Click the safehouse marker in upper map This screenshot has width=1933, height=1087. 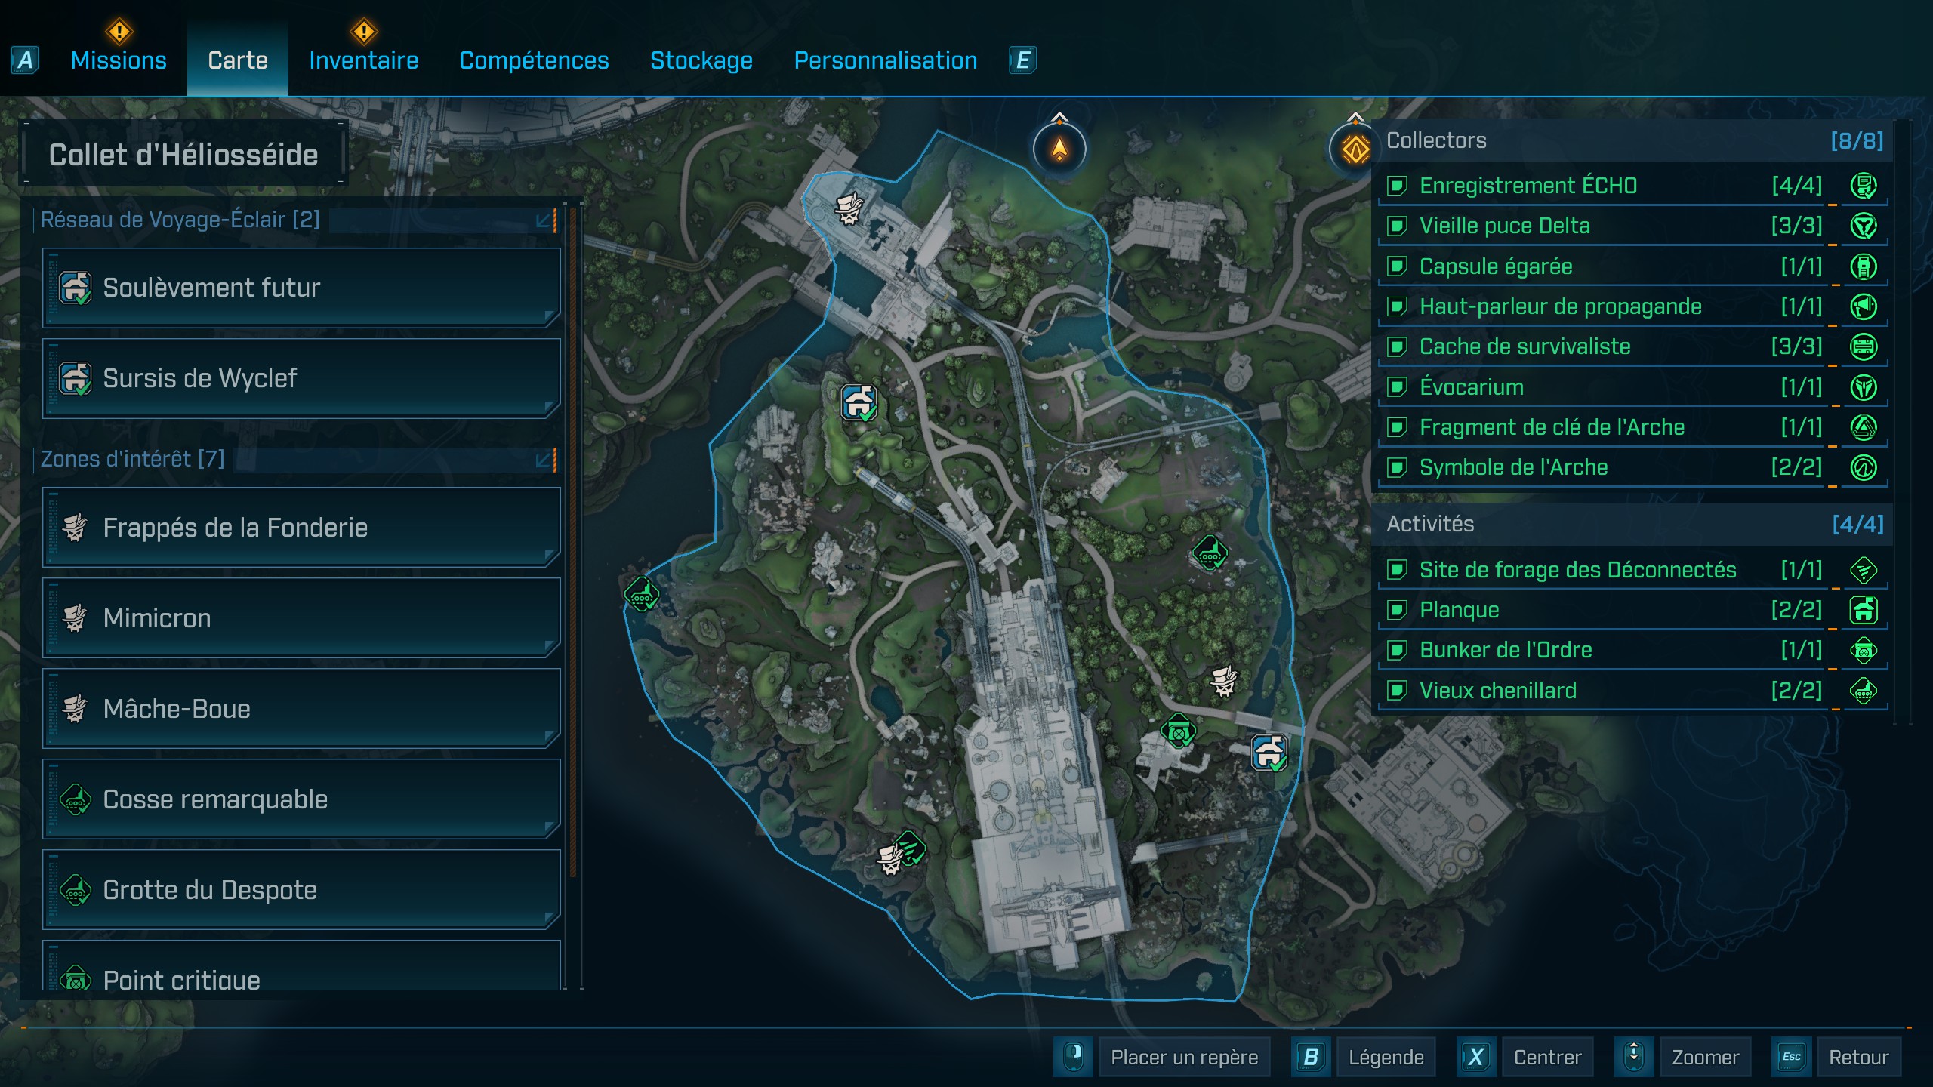click(859, 402)
